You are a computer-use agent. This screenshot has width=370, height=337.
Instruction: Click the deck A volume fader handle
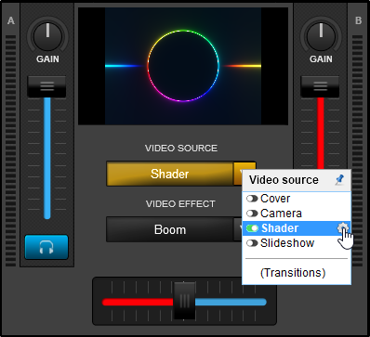pyautogui.click(x=46, y=86)
